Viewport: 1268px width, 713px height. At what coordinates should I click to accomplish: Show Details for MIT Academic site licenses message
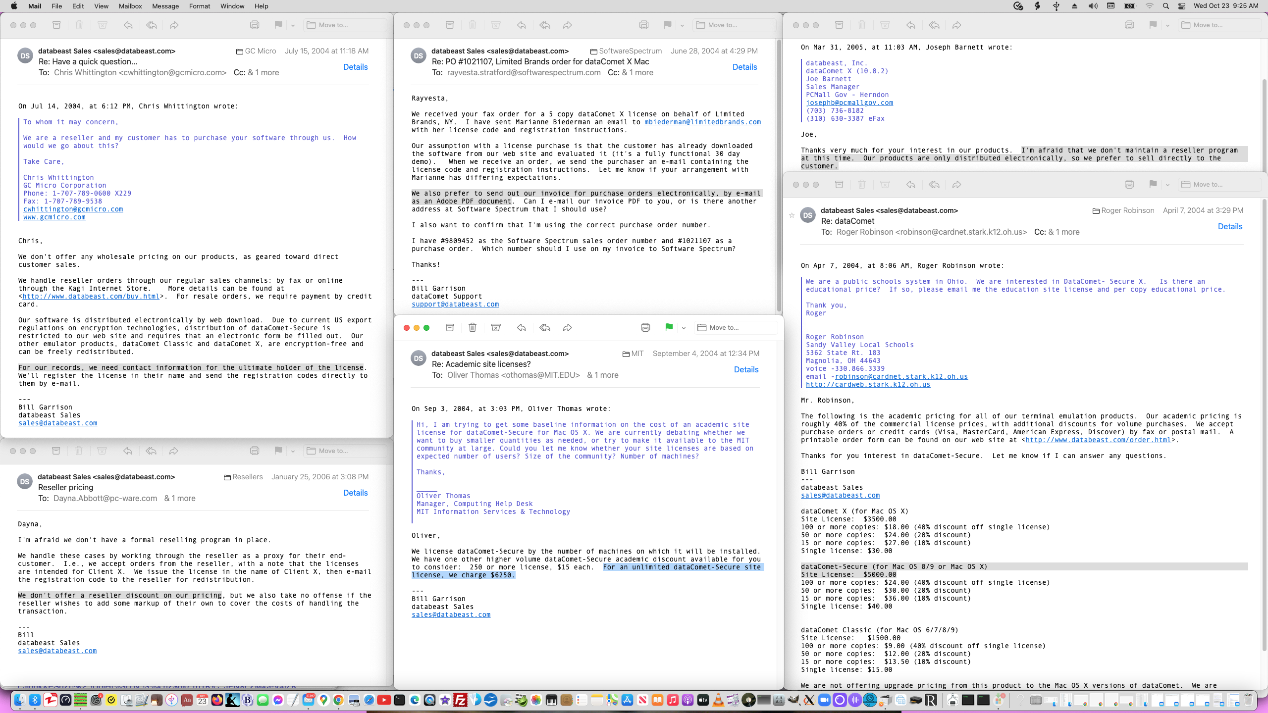(x=746, y=369)
